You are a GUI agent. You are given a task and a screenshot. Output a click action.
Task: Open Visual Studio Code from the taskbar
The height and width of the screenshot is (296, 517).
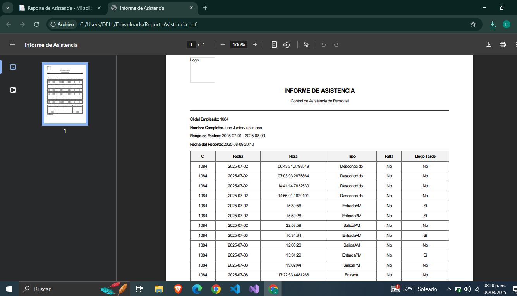coord(235,289)
